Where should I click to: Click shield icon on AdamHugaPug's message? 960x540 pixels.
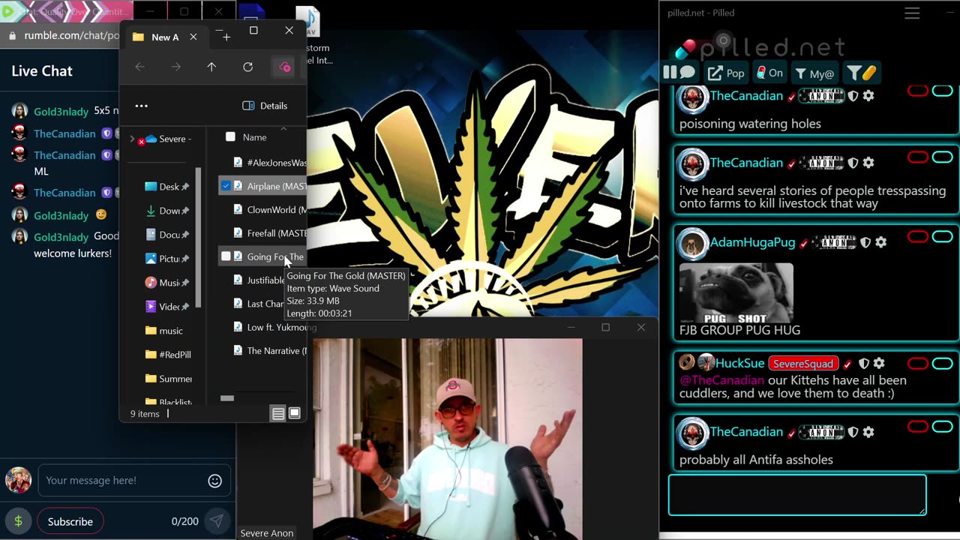coord(865,242)
